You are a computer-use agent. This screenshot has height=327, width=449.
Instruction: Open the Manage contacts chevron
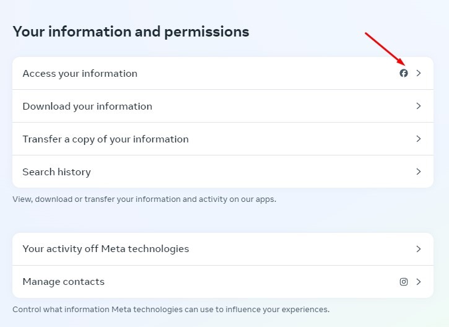click(x=419, y=282)
